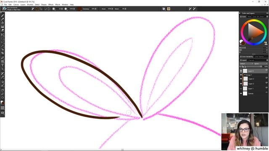Select the Rectangular Shape tool
The height and width of the screenshot is (151, 269).
tap(3, 62)
